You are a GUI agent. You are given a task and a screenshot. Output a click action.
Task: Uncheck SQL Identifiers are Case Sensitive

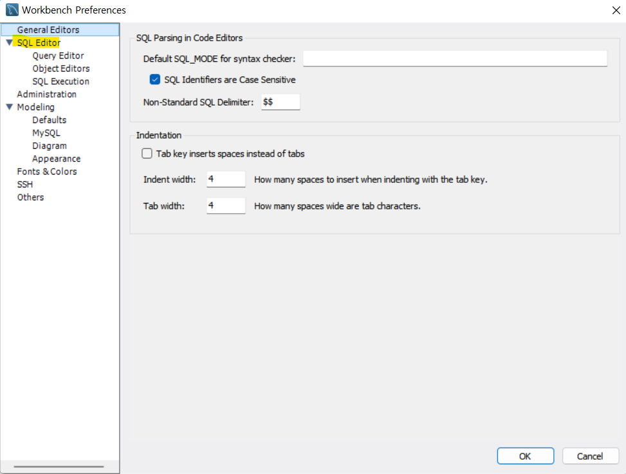pyautogui.click(x=155, y=79)
